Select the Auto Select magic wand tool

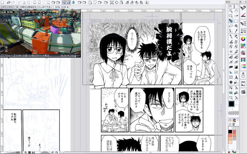click(x=236, y=26)
